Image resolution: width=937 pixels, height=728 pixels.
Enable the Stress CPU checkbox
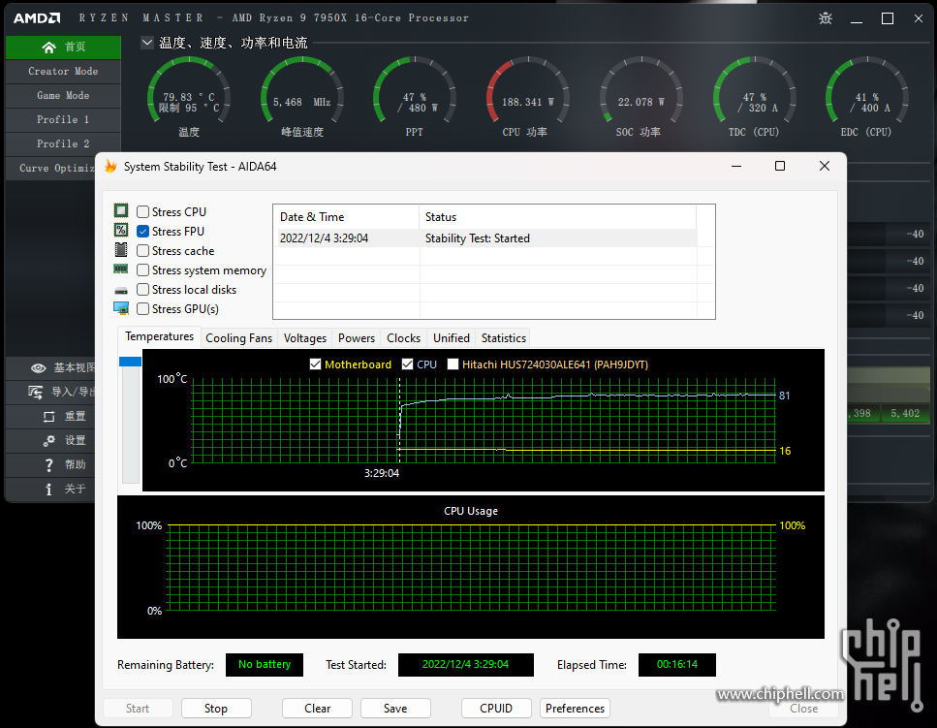click(x=142, y=211)
